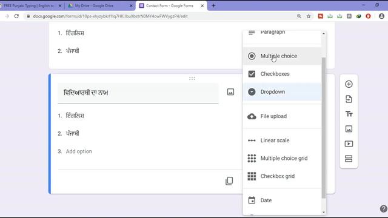Click the type menu scrollbar thumb
The width and height of the screenshot is (388, 218).
[x=324, y=128]
